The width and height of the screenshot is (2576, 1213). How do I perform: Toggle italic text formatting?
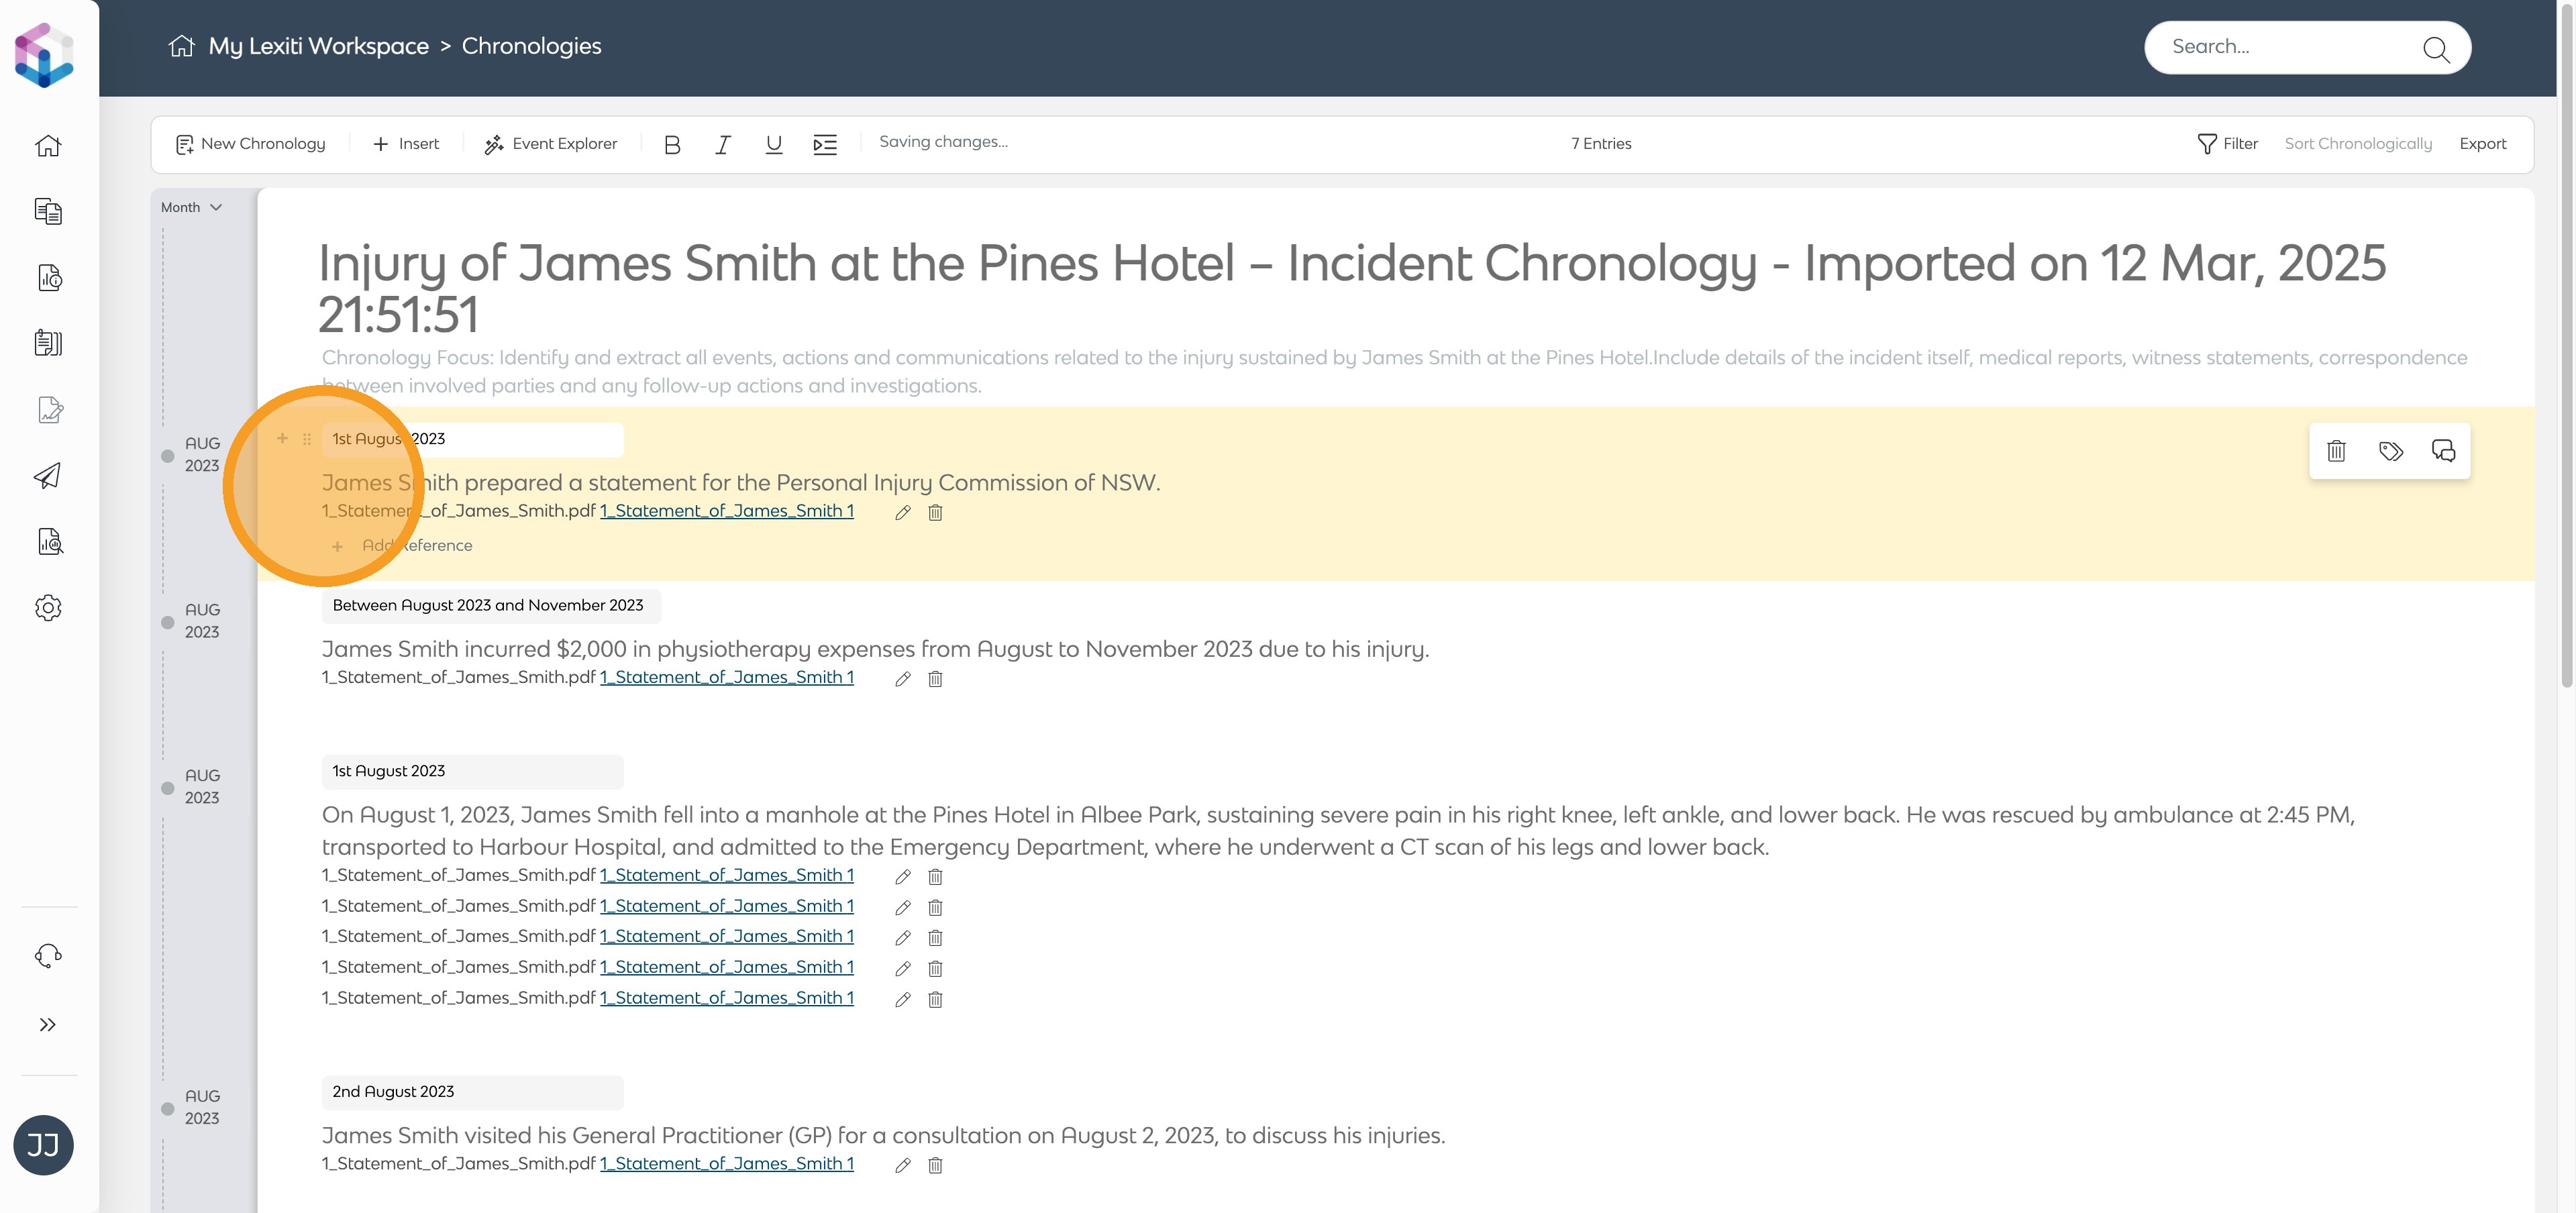point(722,144)
